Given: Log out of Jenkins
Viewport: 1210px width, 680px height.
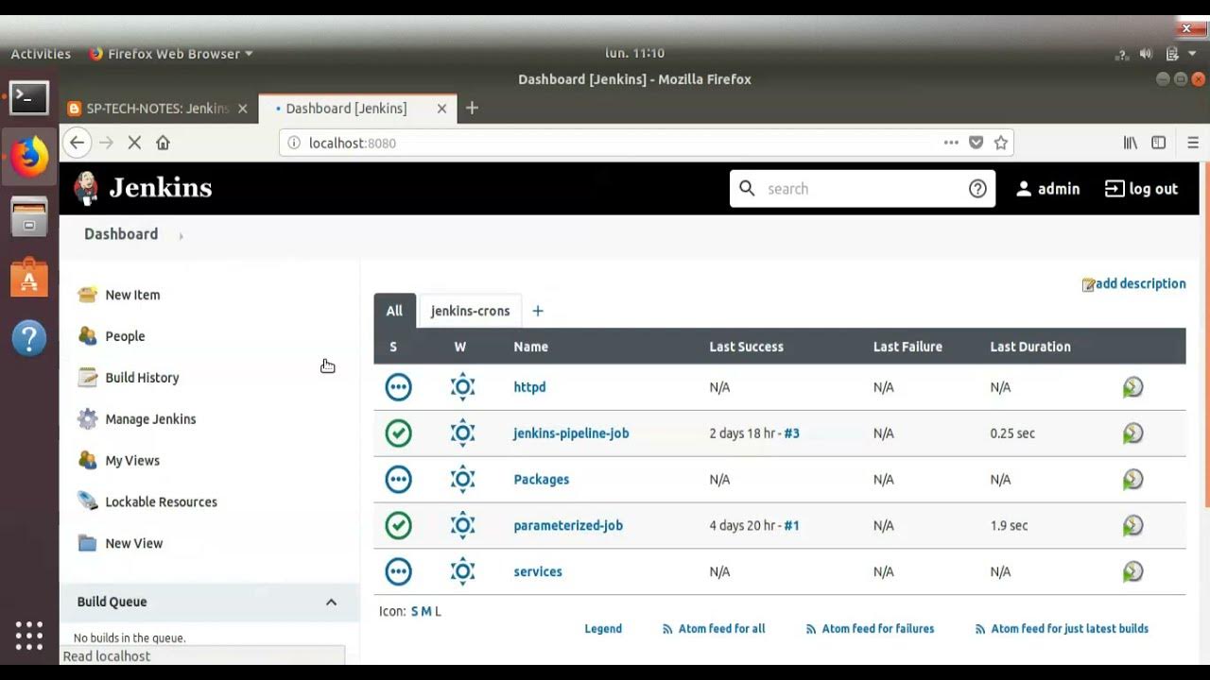Looking at the screenshot, I should click(1141, 189).
